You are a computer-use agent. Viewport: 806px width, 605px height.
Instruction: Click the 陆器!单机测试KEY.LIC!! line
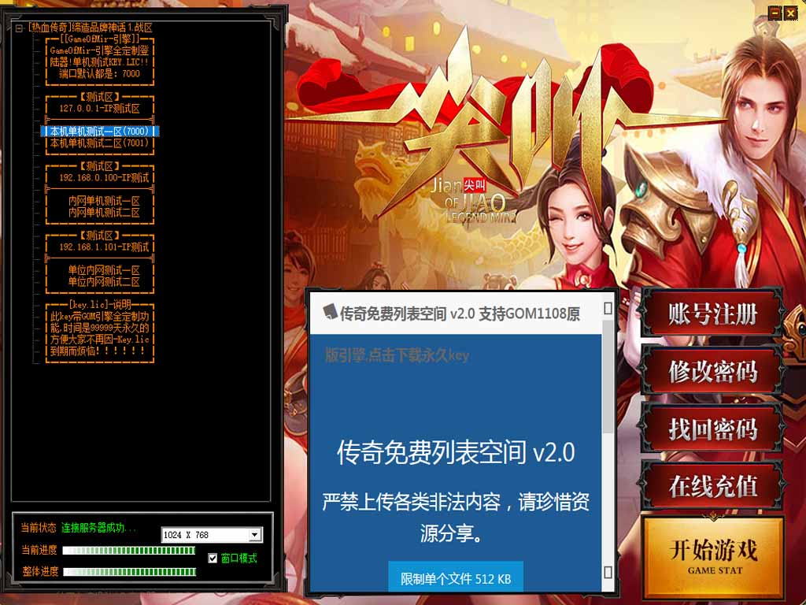click(x=100, y=62)
